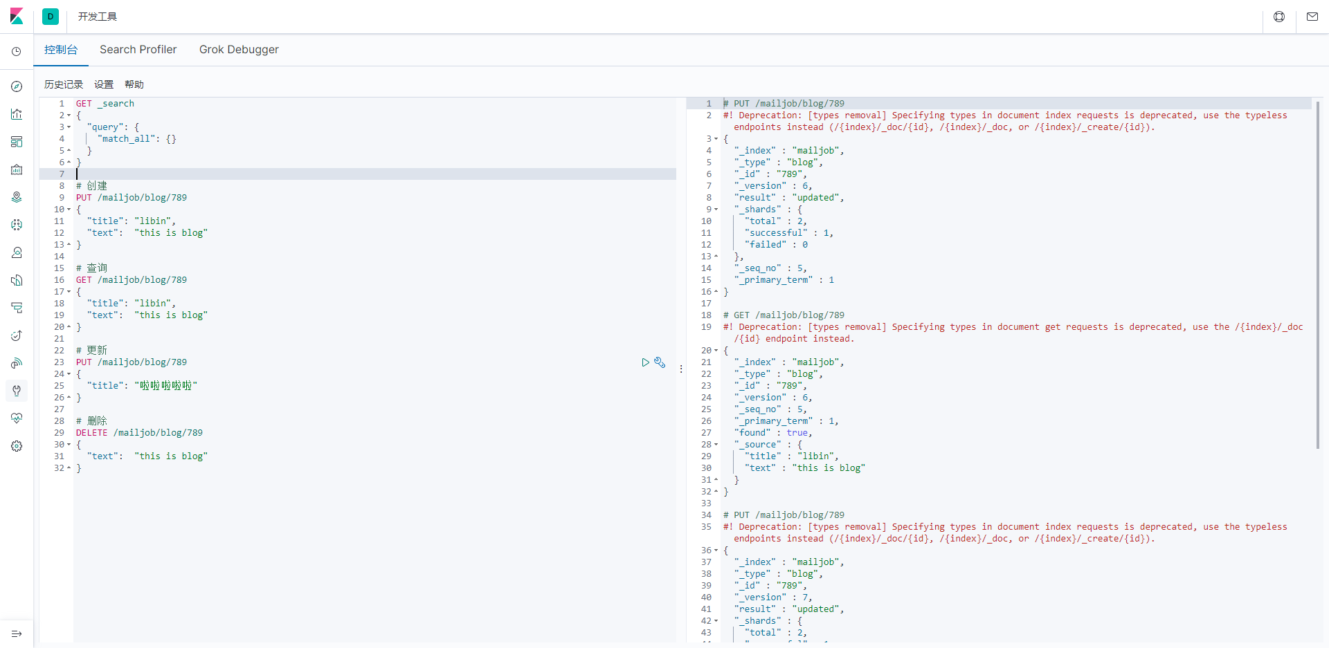
Task: Open the Metrics infrastructure icon
Action: click(x=17, y=252)
